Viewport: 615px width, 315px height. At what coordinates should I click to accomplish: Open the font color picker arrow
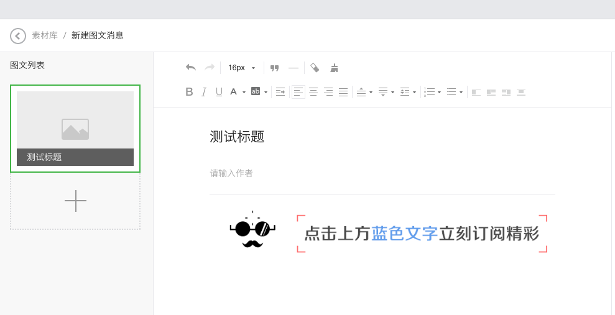[x=244, y=93]
